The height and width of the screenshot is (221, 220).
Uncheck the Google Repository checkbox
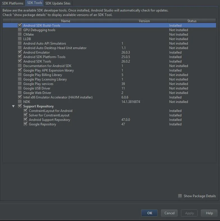coord(26,124)
